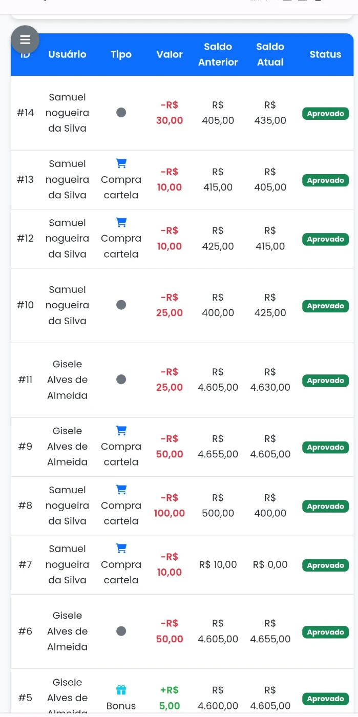Click the cart icon in row #8

(121, 490)
